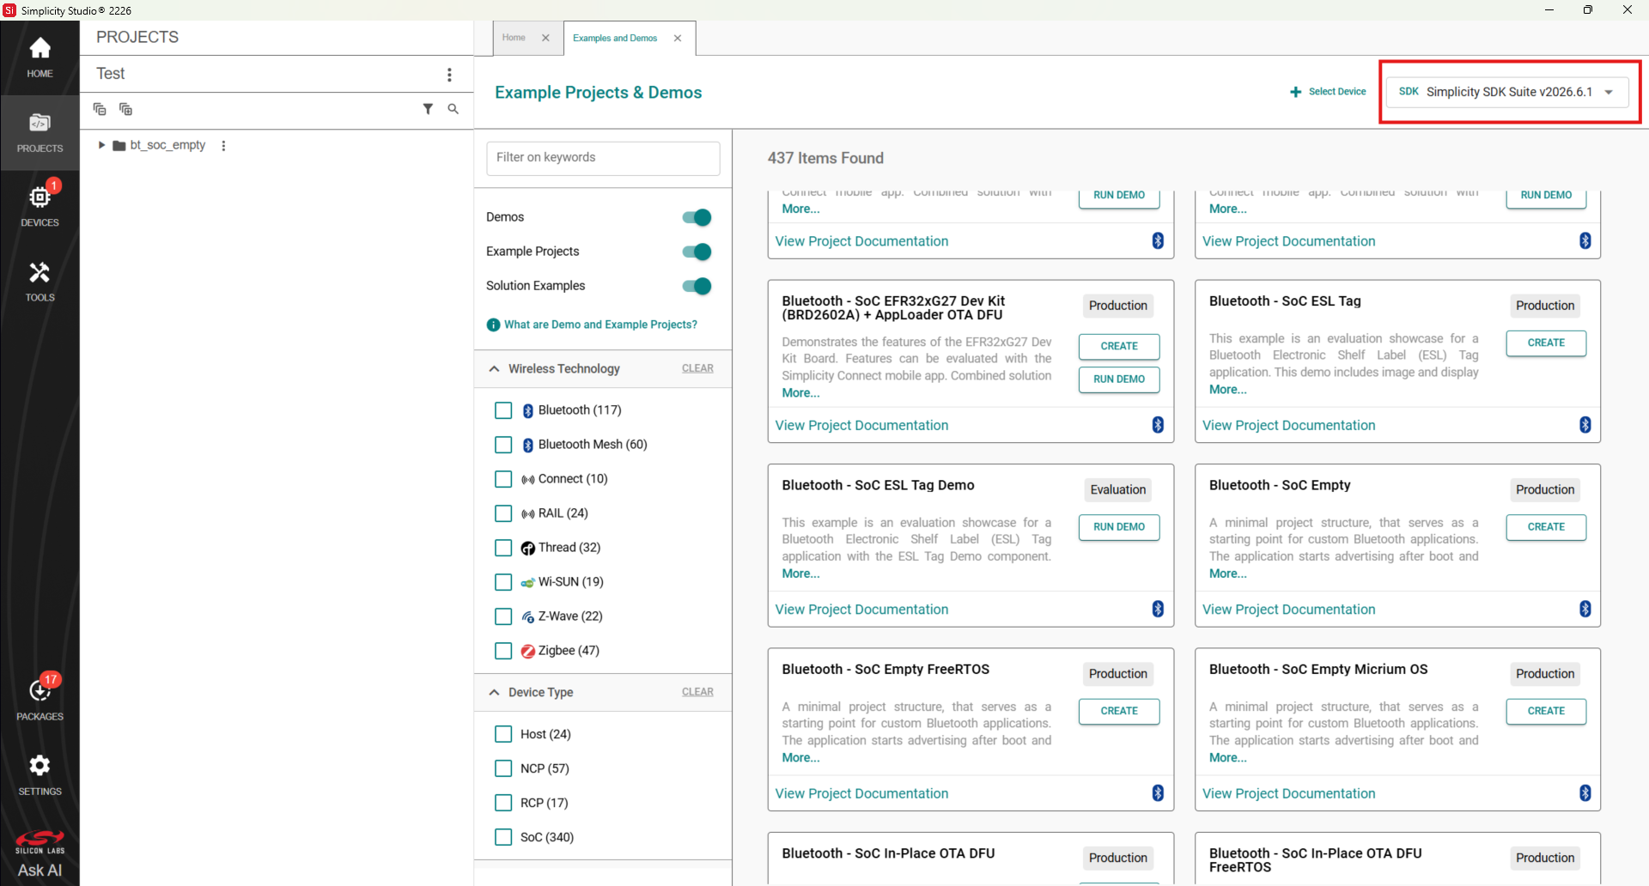Open the Test workspace kebab menu
The height and width of the screenshot is (886, 1649).
click(x=449, y=75)
